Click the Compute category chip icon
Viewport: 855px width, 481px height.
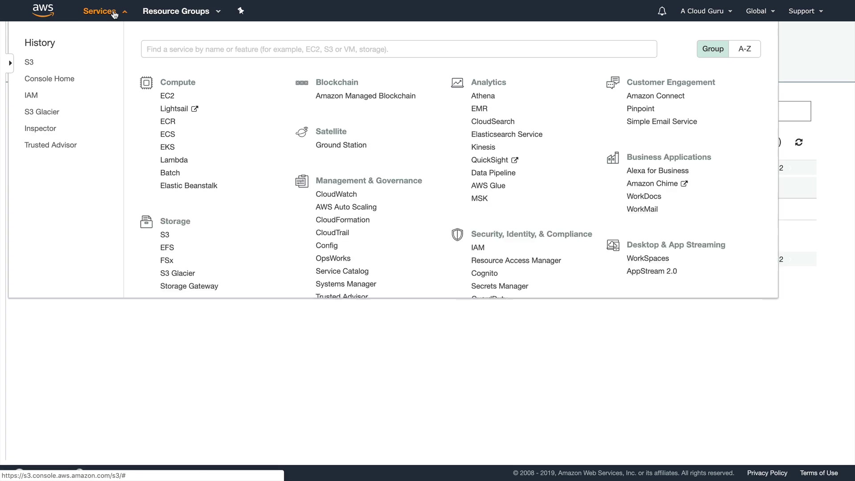click(x=146, y=83)
